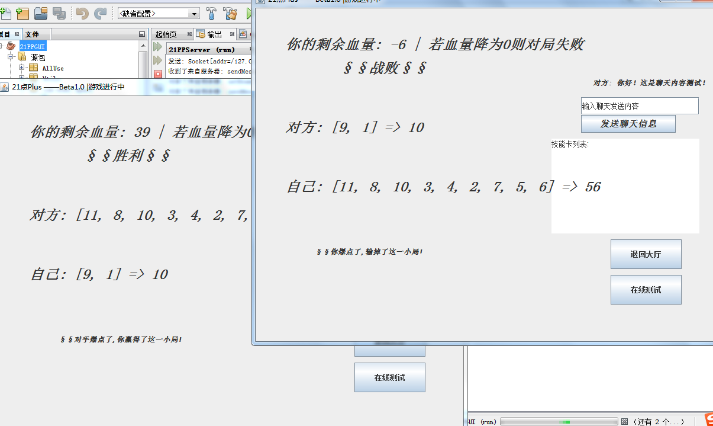
Task: Build the project with the hammer icon
Action: pyautogui.click(x=211, y=13)
